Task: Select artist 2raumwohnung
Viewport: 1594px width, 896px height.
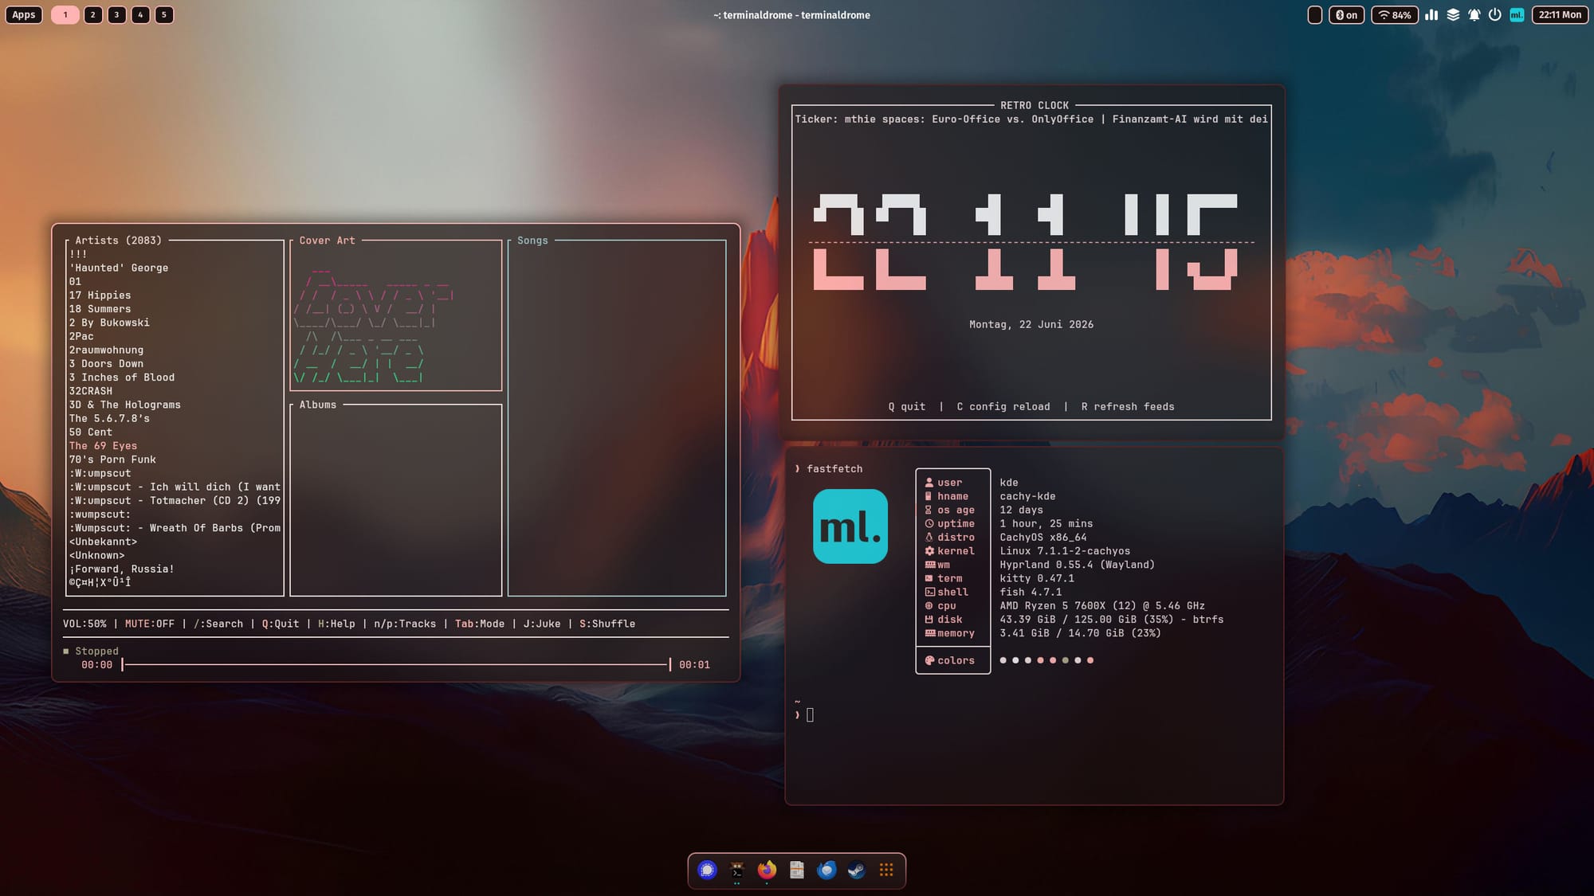Action: [x=106, y=350]
